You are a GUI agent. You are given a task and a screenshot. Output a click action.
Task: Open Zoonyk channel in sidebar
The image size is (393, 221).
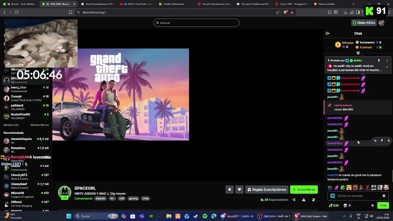click(x=26, y=98)
